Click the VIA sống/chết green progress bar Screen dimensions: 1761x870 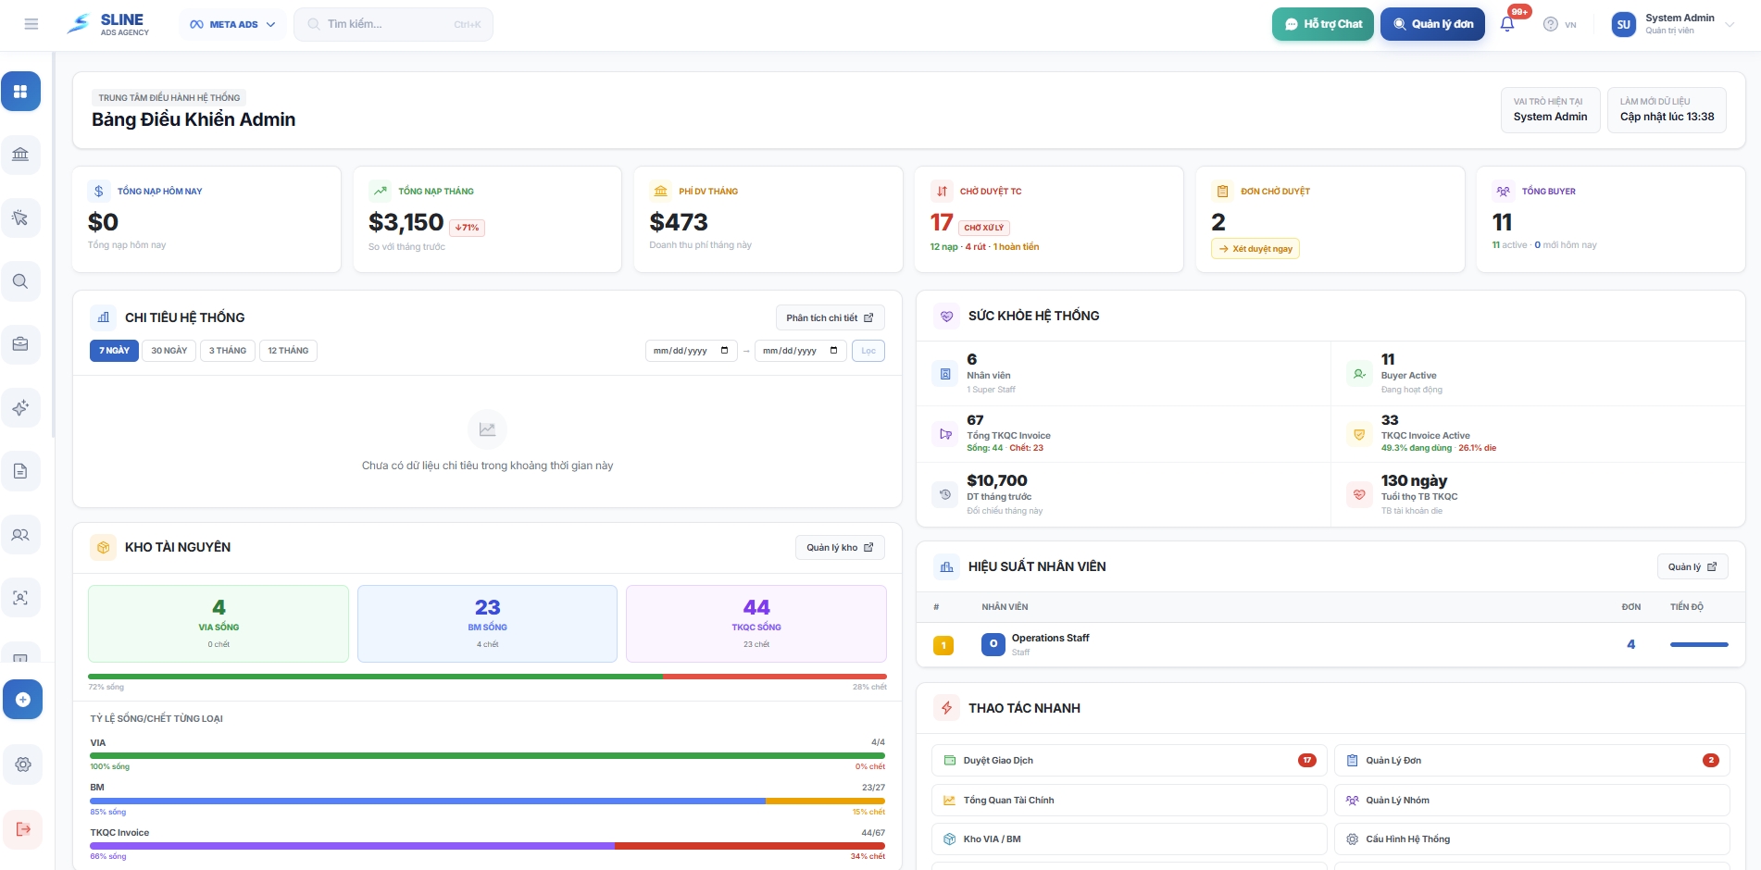(487, 755)
